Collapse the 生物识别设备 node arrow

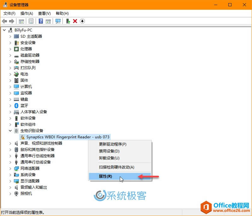tap(10, 131)
